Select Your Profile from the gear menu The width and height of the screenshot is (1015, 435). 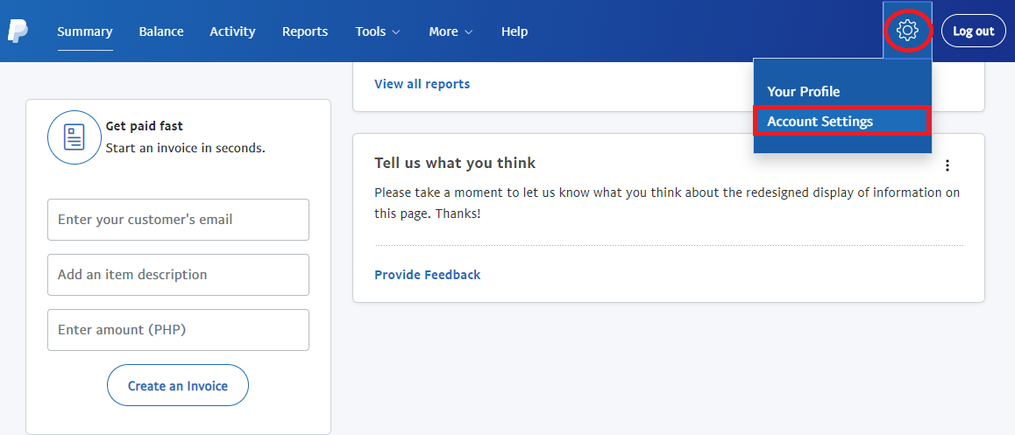804,92
